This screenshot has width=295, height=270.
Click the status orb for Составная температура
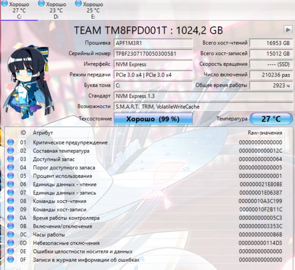point(11,151)
